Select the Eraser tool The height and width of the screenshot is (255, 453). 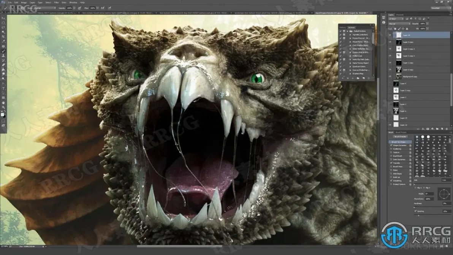click(x=3, y=65)
